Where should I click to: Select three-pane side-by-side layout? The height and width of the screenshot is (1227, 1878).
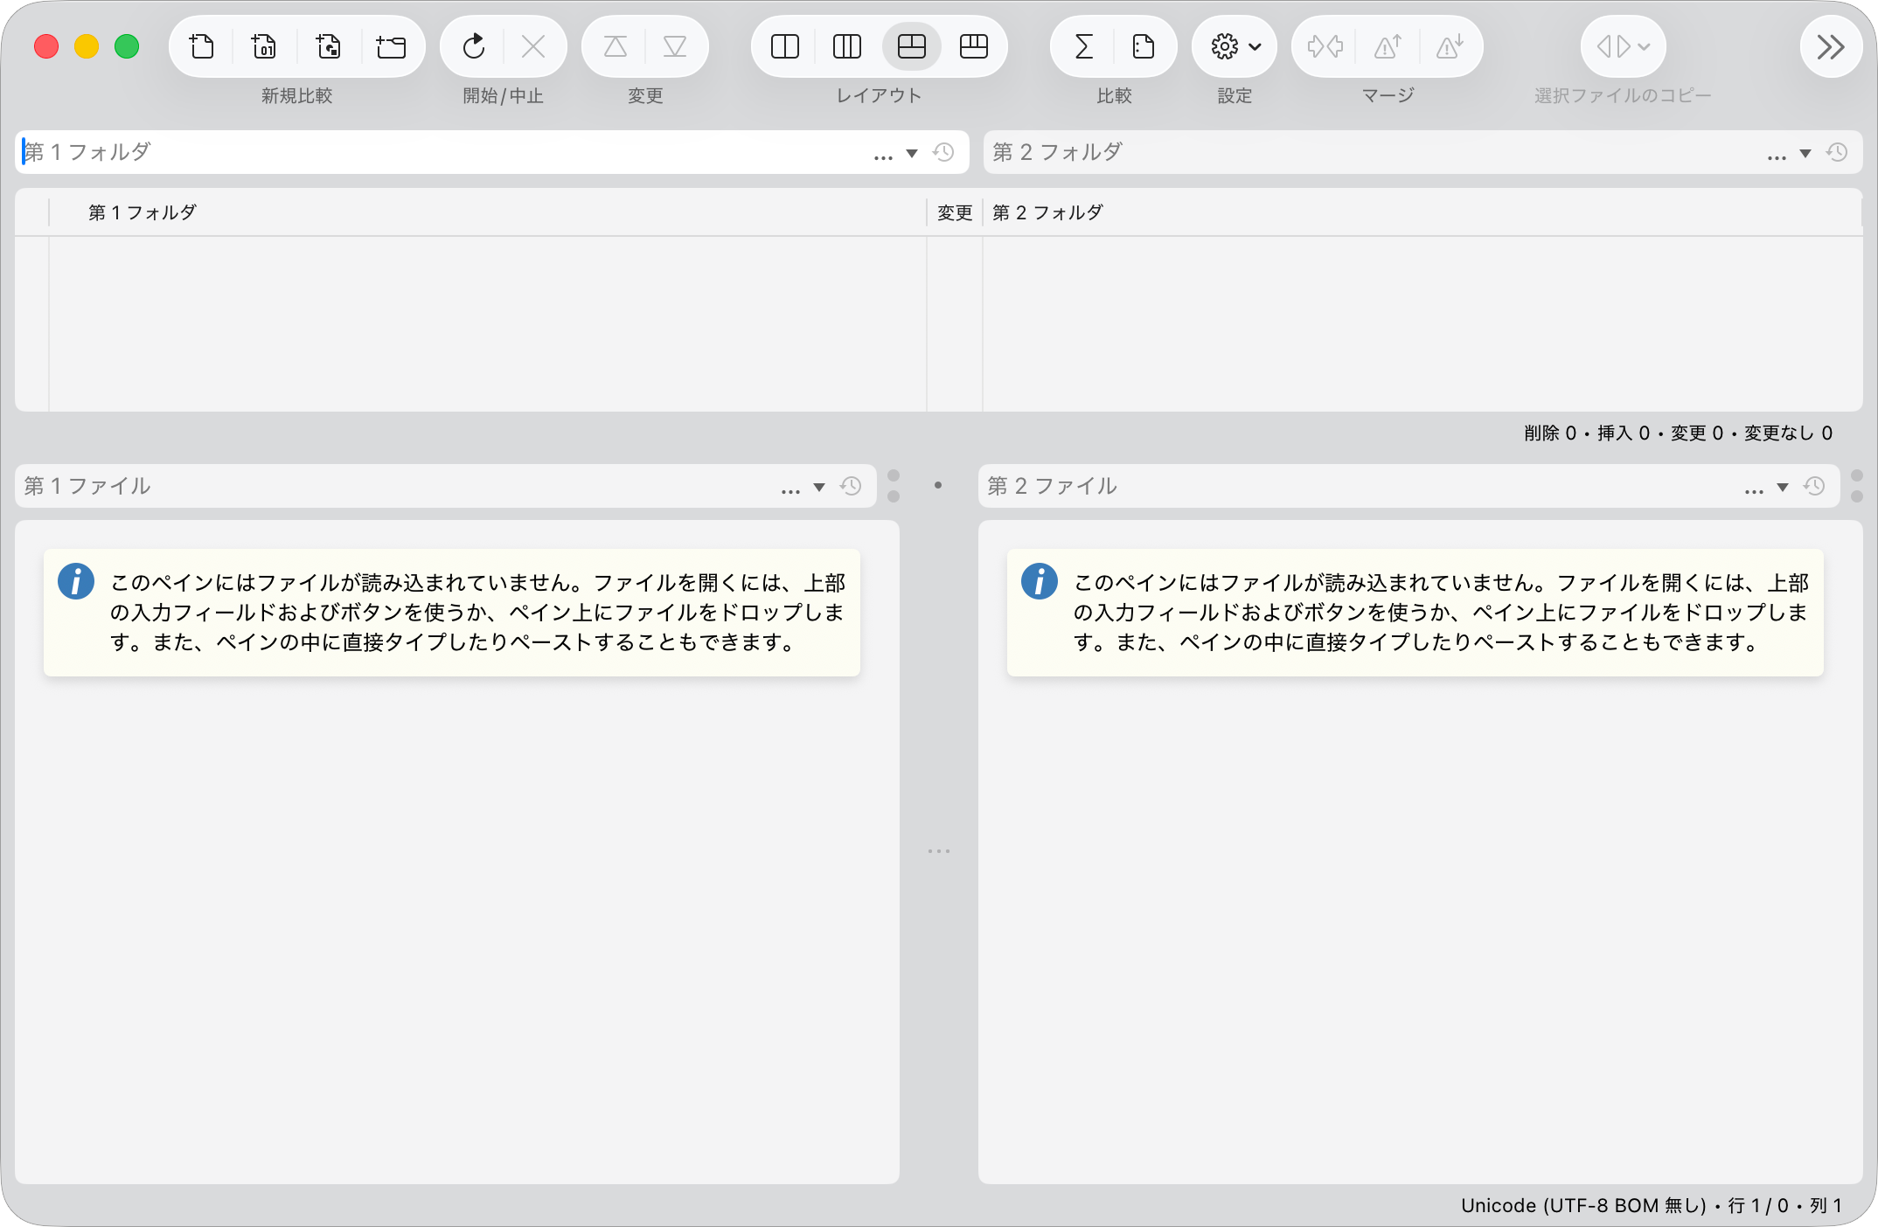pyautogui.click(x=847, y=46)
